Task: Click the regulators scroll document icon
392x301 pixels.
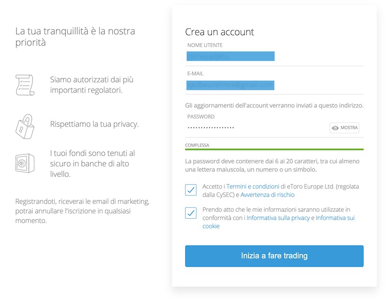Action: tap(25, 85)
